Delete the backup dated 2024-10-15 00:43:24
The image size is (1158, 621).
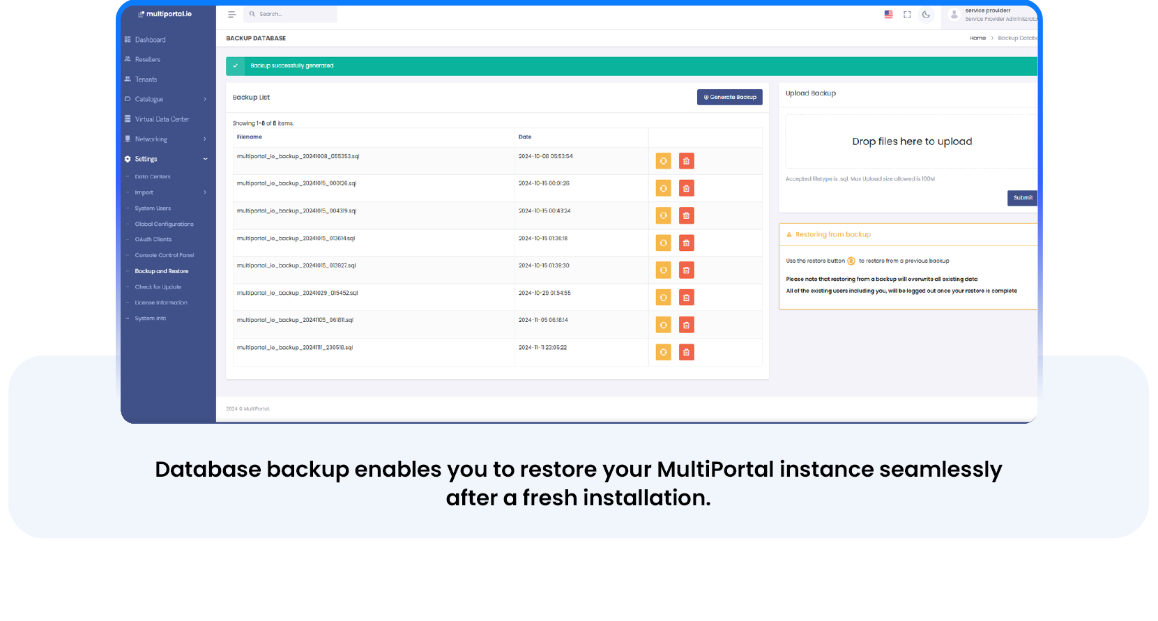tap(687, 215)
